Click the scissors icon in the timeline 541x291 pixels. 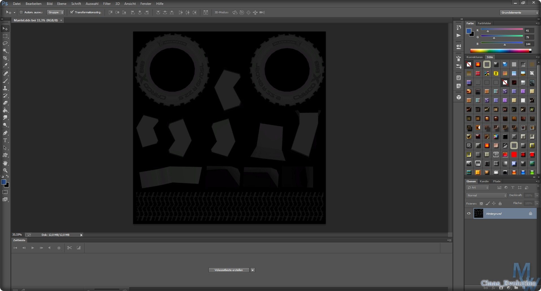[69, 248]
